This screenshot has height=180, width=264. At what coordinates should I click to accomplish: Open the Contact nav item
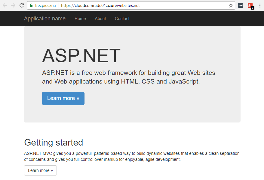point(122,19)
